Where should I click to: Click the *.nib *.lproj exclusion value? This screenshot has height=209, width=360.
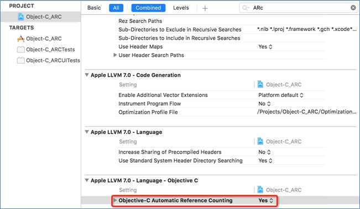307,29
